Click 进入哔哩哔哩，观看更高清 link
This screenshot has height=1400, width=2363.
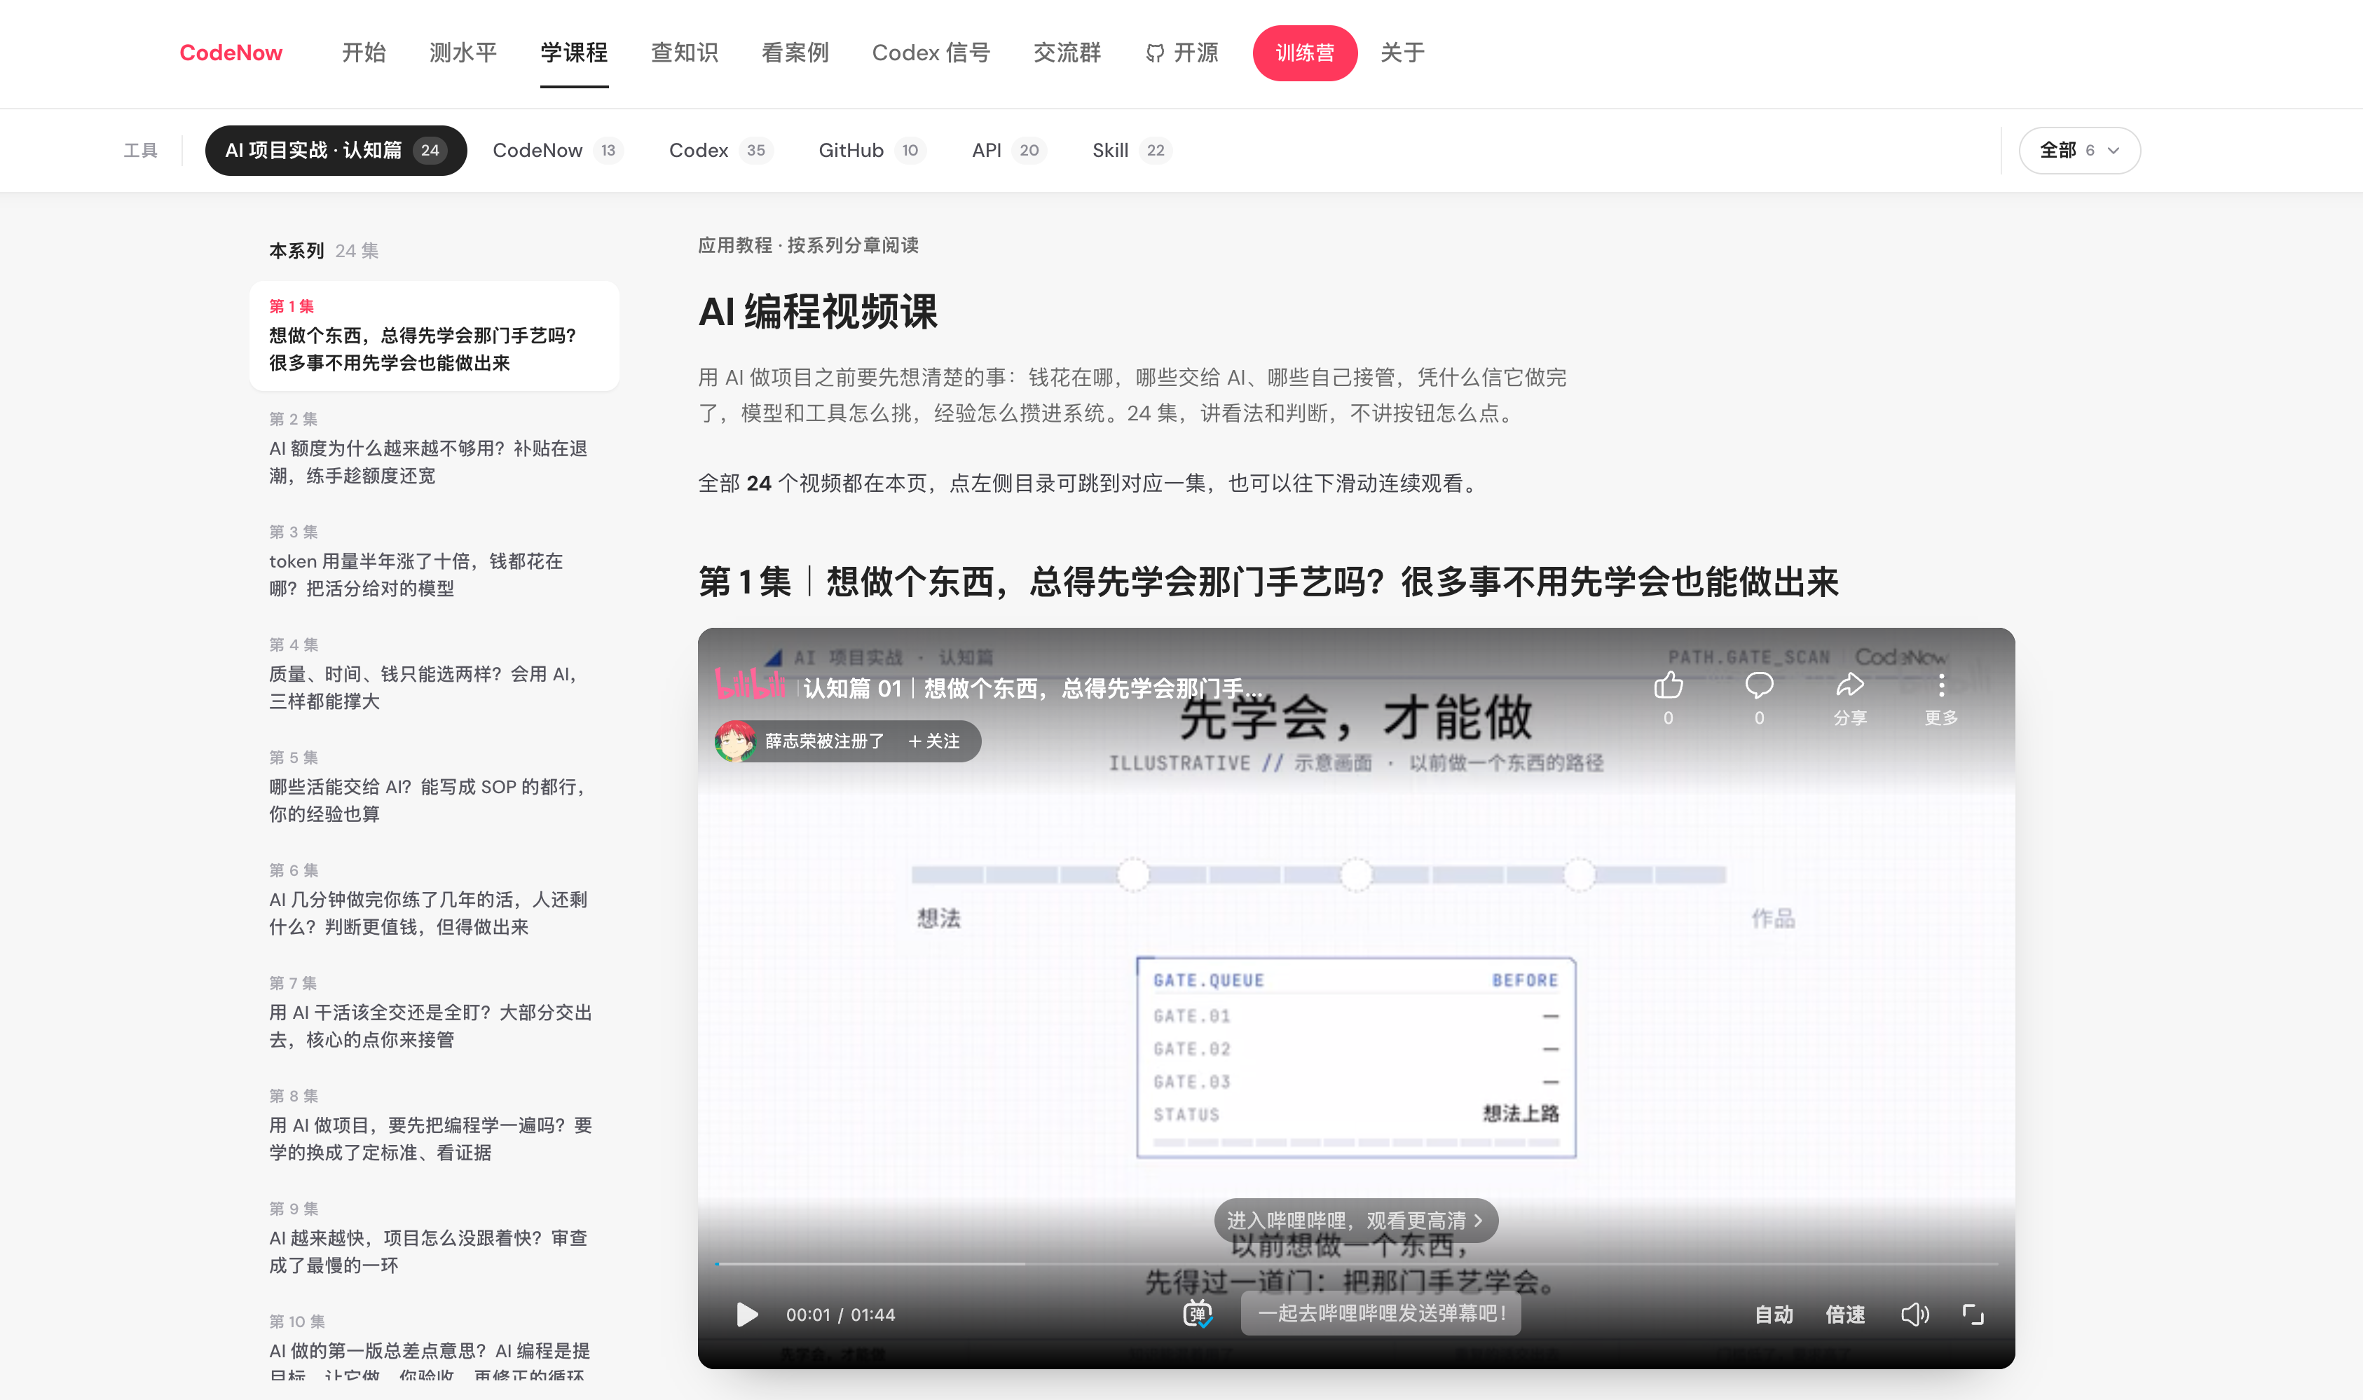pos(1355,1220)
